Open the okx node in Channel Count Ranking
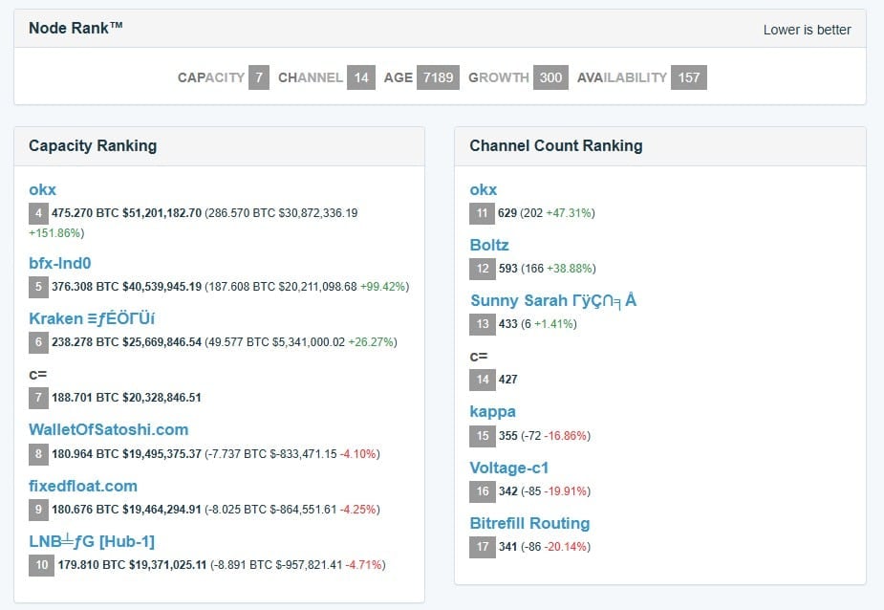This screenshot has width=884, height=610. pyautogui.click(x=484, y=189)
